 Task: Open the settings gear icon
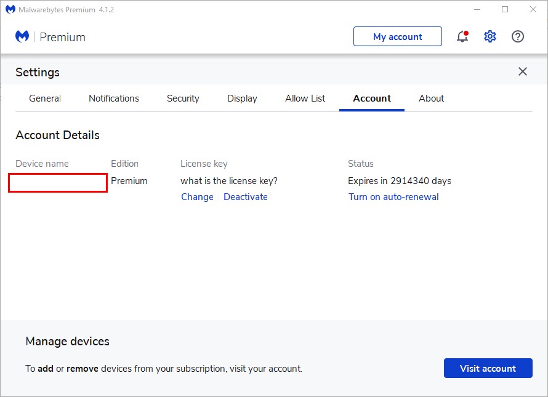[x=490, y=36]
